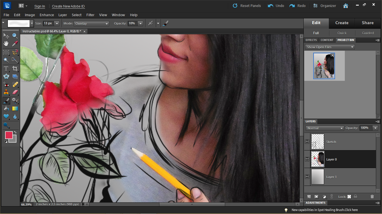Select the Rectangular Marquee tool
The width and height of the screenshot is (382, 214).
click(x=6, y=52)
